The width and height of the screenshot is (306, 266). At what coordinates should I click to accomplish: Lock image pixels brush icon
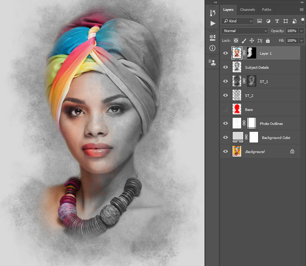pos(244,41)
